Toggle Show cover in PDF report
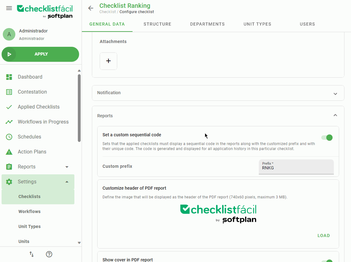 tap(327, 261)
